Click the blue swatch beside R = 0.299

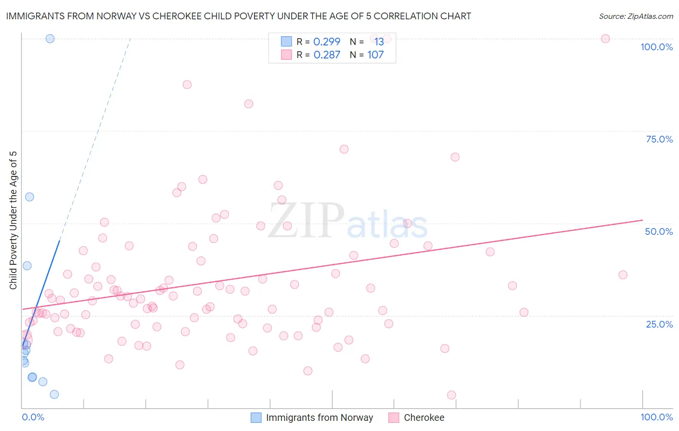tap(286, 42)
